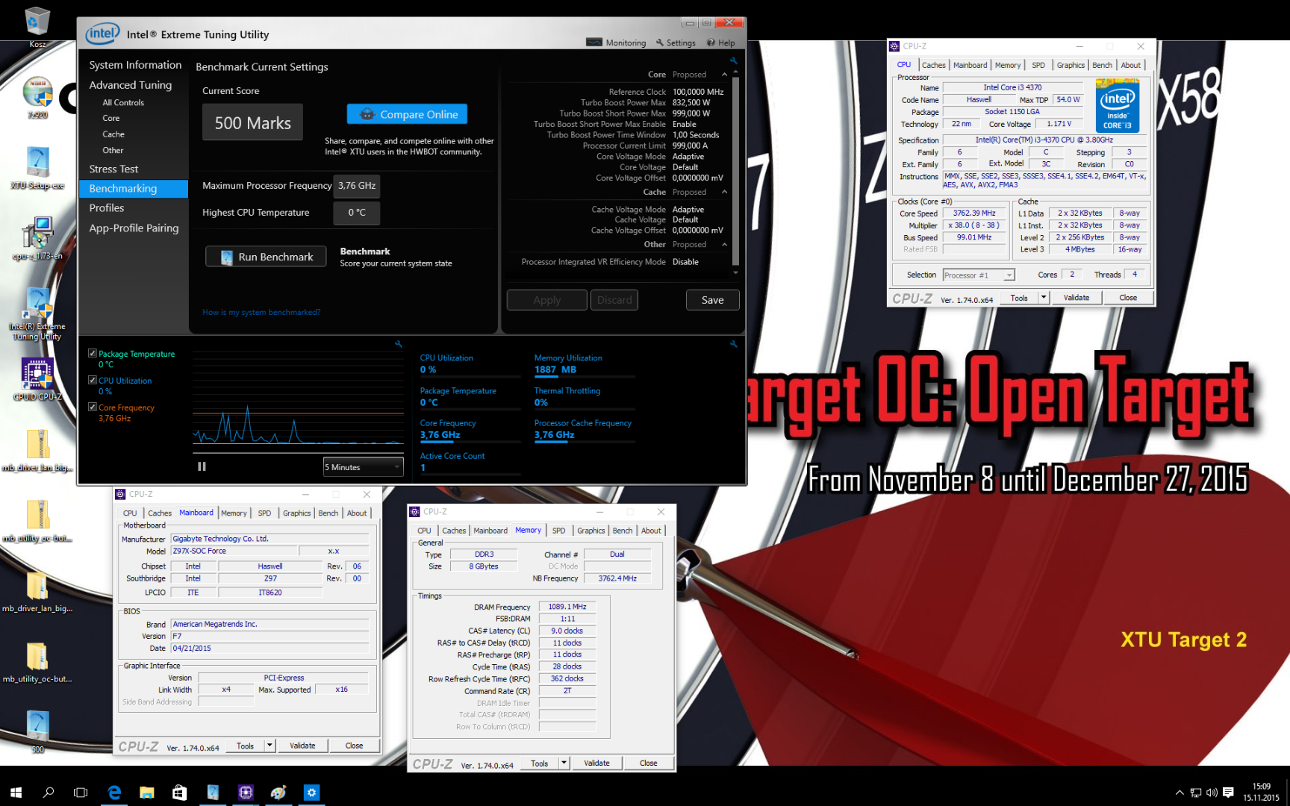The width and height of the screenshot is (1290, 806).
Task: Open mb_utility_oc-but zip archive desktop icon
Action: 37,521
